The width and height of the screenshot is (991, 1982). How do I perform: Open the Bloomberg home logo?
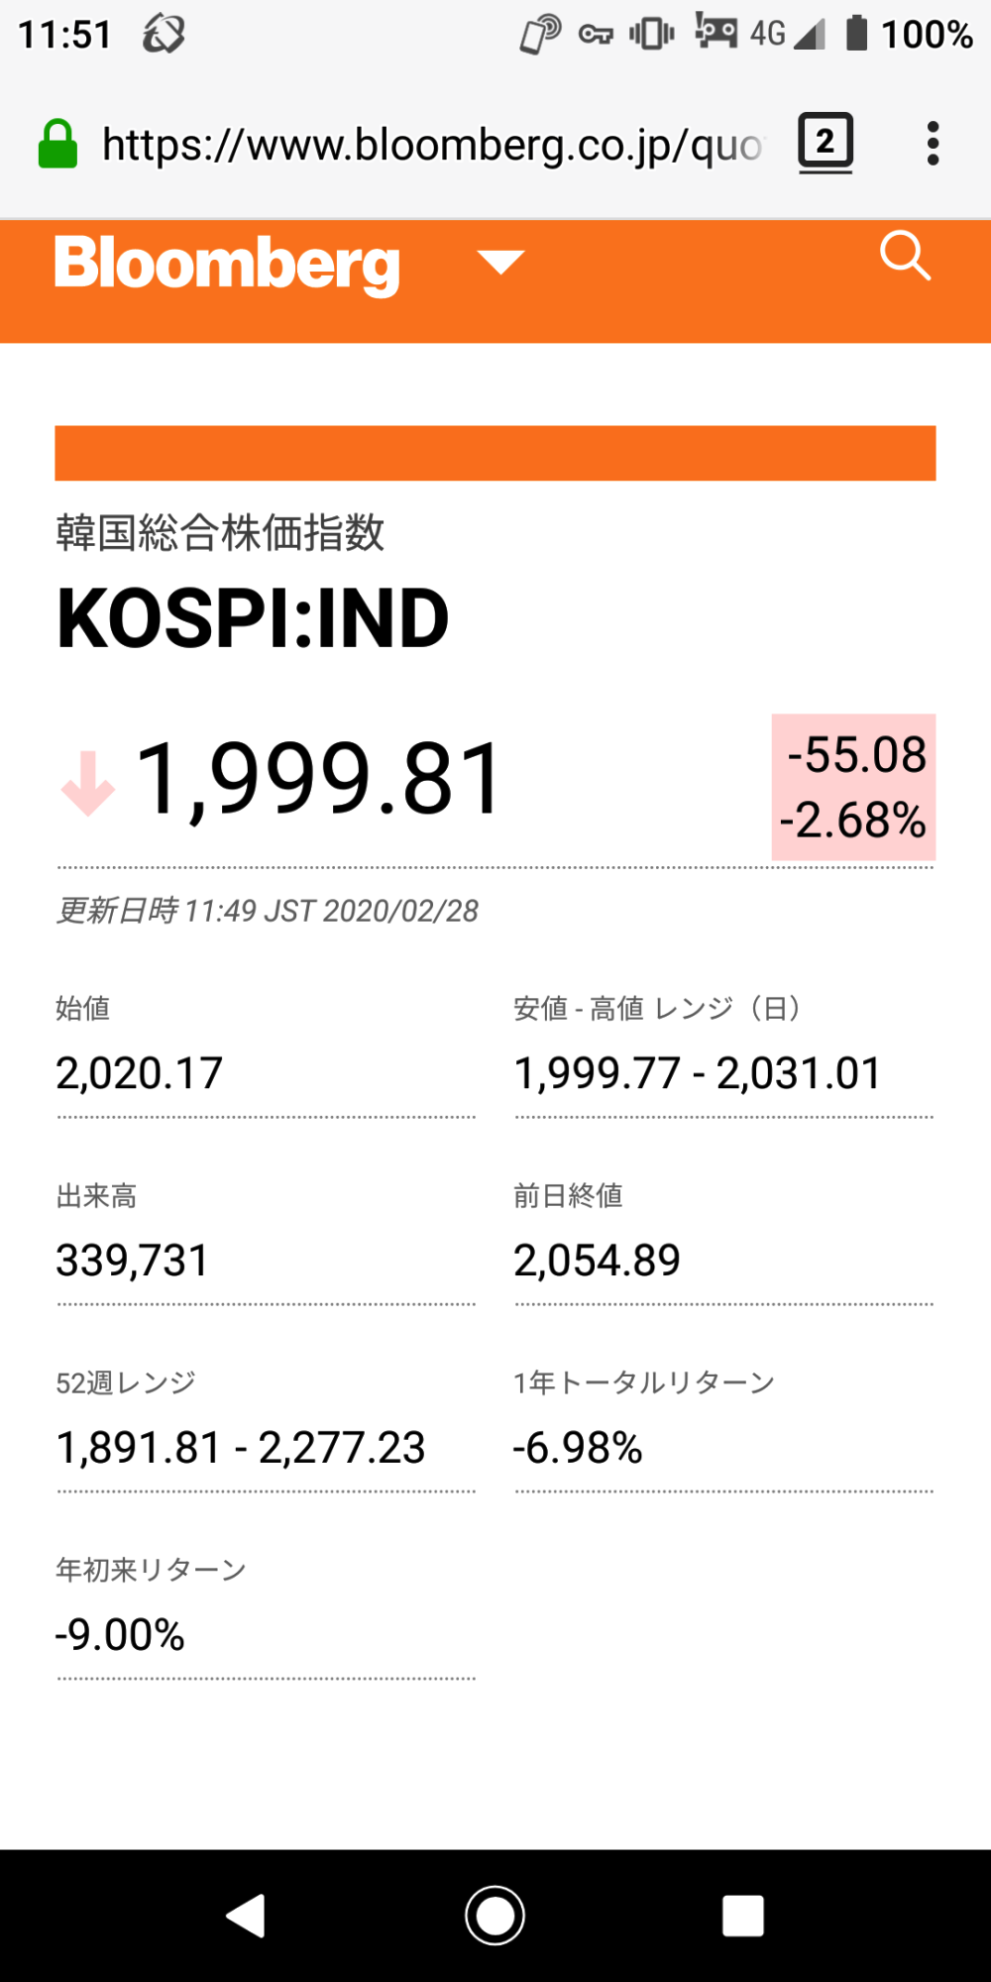coord(227,264)
